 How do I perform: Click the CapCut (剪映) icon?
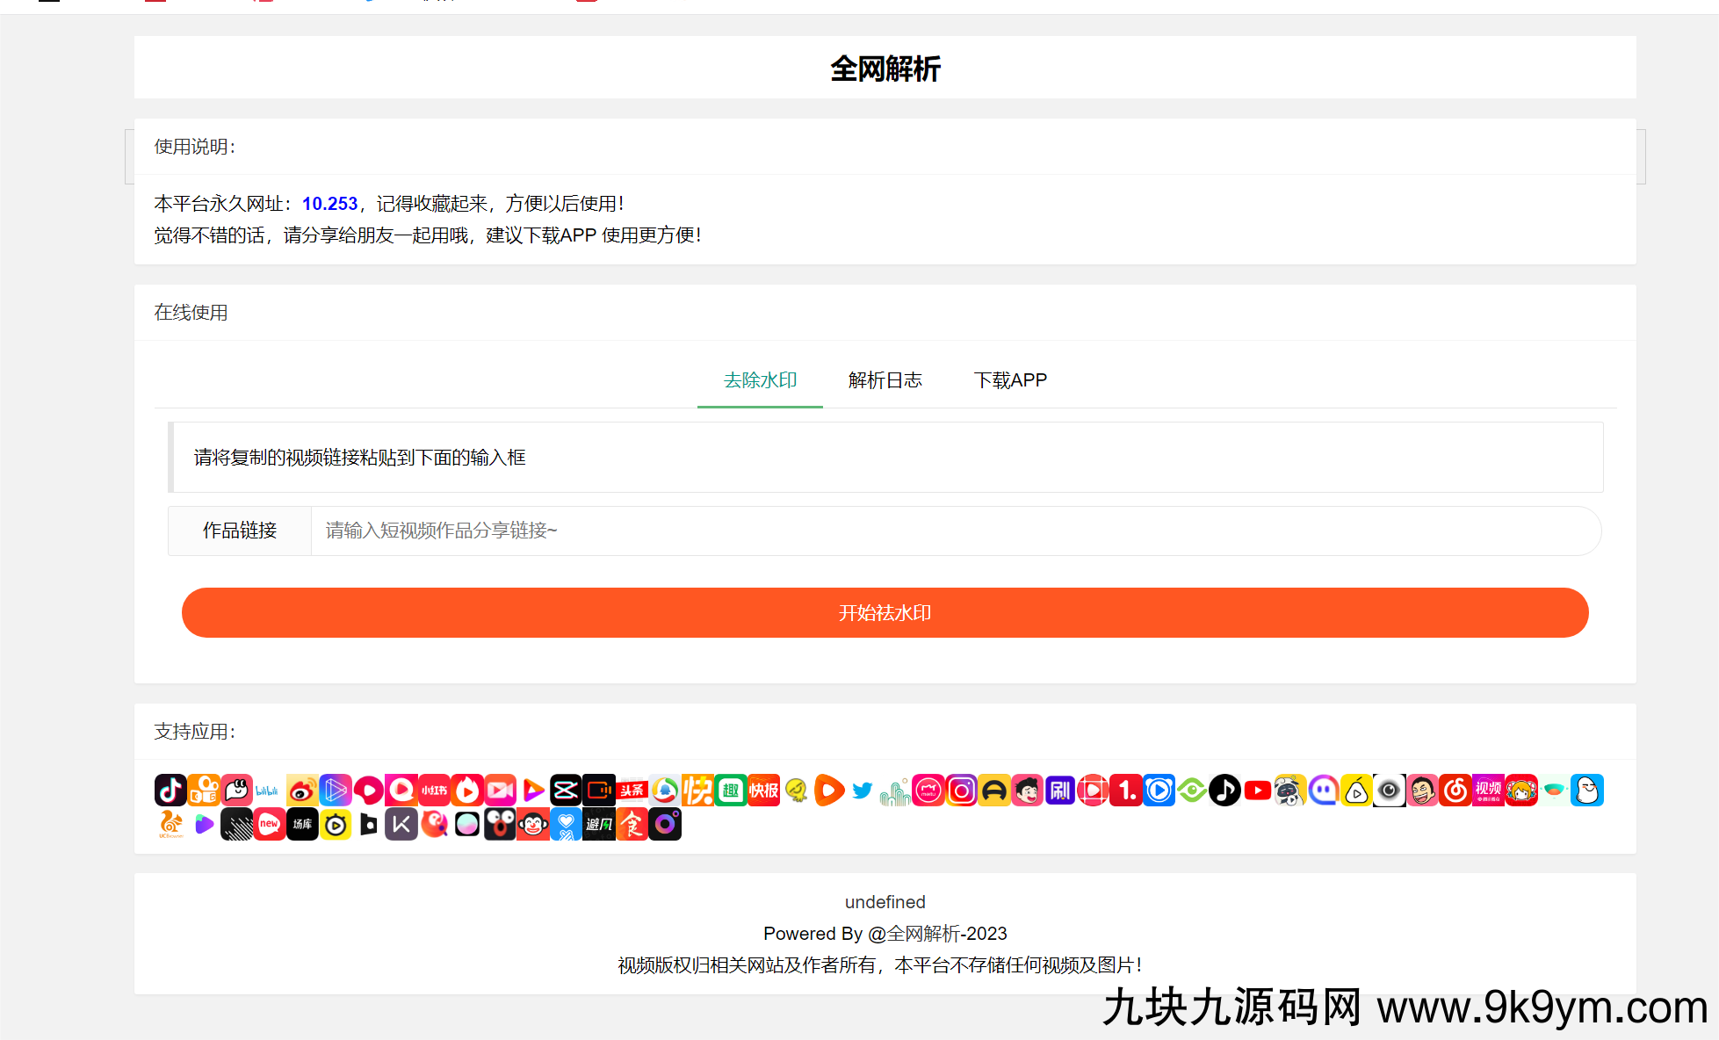(x=566, y=791)
